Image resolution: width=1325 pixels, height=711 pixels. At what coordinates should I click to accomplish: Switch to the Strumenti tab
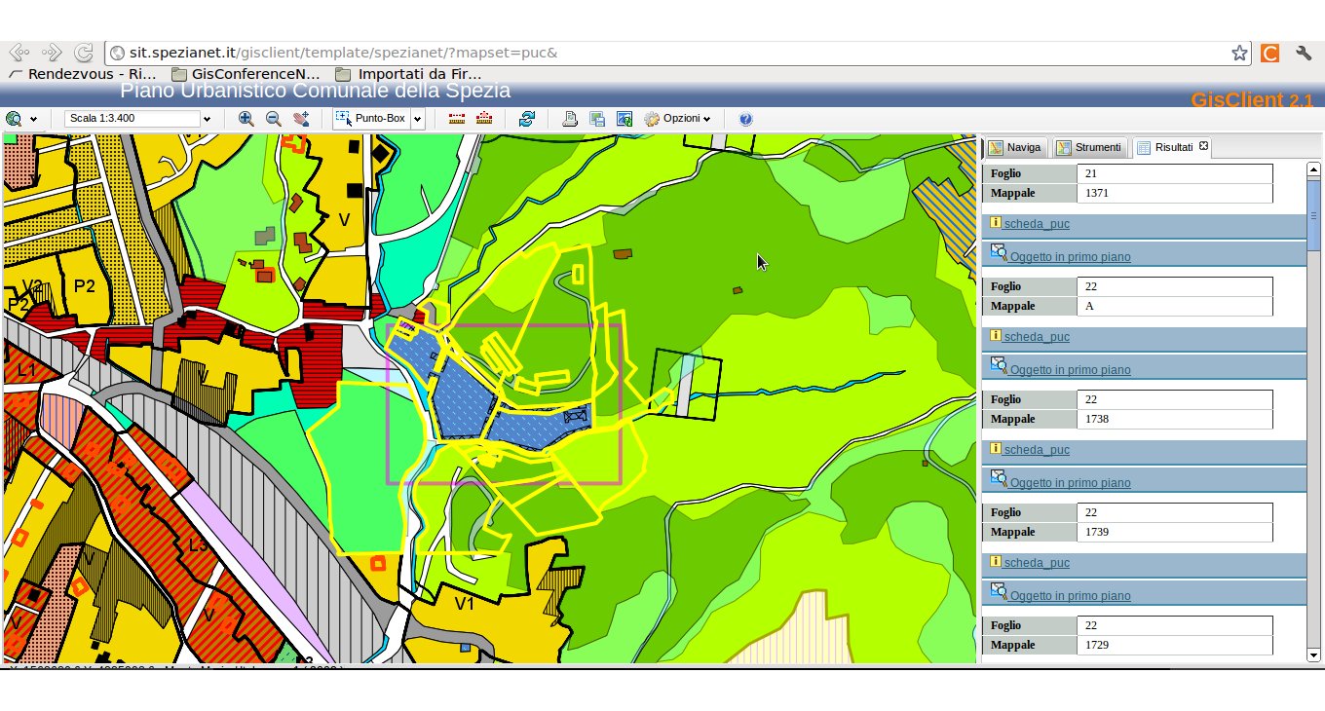1089,148
